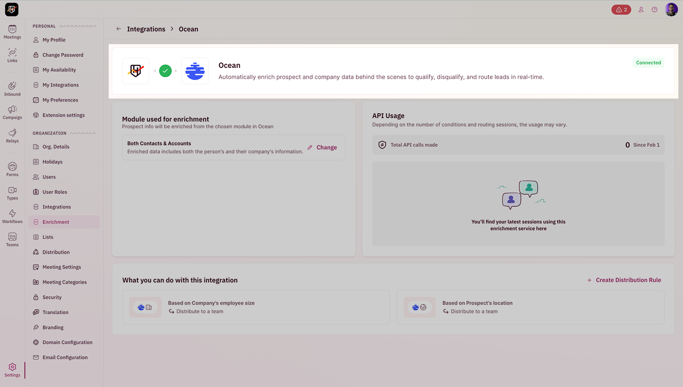Click the app logo in top-left corner
The height and width of the screenshot is (387, 683).
pos(12,9)
